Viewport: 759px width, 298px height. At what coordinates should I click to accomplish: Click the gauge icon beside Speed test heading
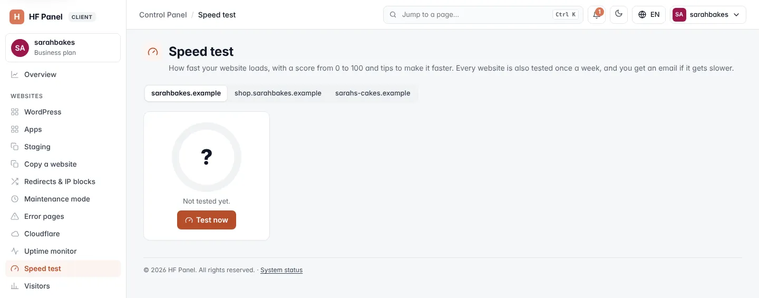point(153,52)
